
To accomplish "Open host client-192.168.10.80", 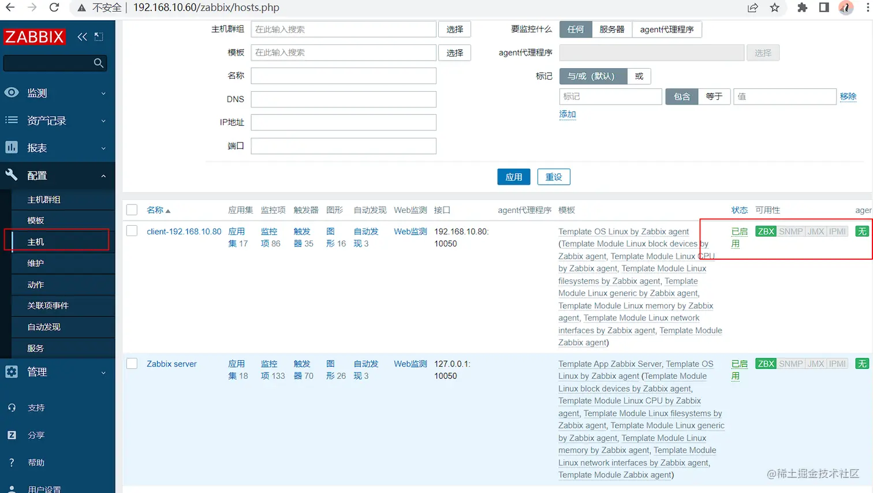I will [x=184, y=231].
